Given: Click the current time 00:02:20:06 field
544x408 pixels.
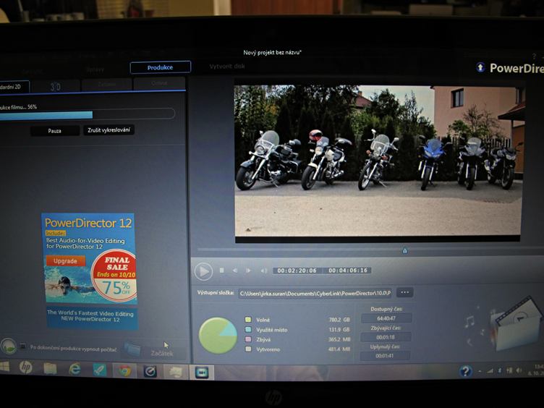Looking at the screenshot, I should tap(297, 271).
